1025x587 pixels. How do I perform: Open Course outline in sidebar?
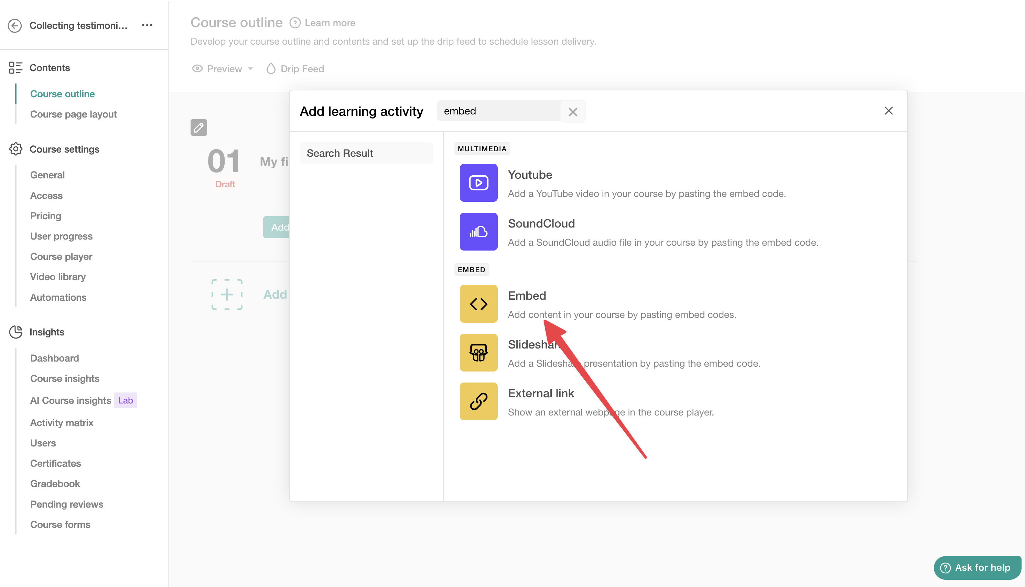coord(63,94)
